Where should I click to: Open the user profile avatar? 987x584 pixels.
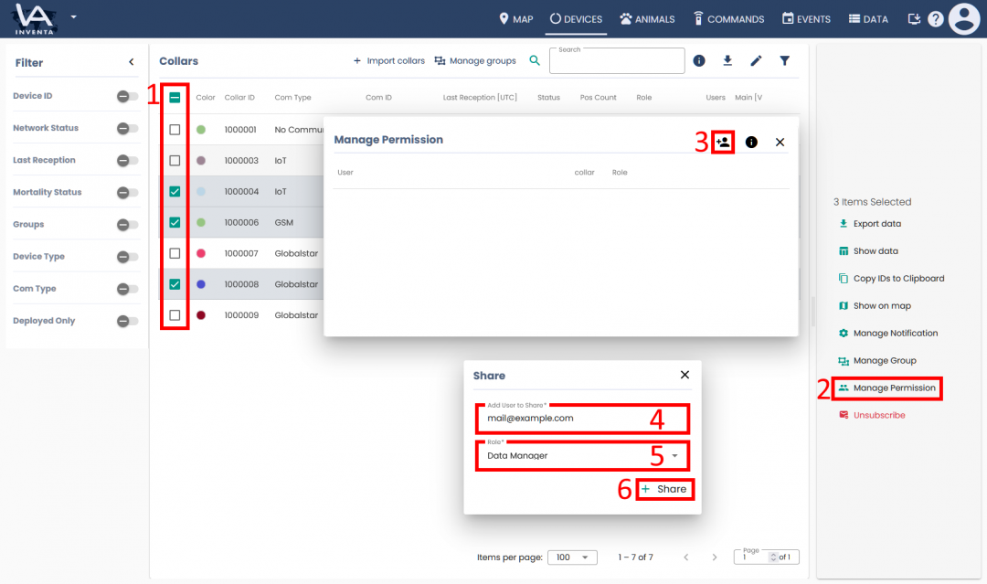(964, 19)
